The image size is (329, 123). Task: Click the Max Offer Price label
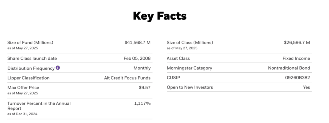[x=23, y=88]
